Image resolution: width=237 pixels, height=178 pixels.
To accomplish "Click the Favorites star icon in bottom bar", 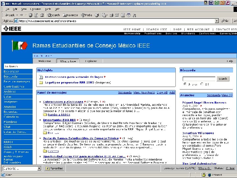I will pyautogui.click(x=47, y=168).
